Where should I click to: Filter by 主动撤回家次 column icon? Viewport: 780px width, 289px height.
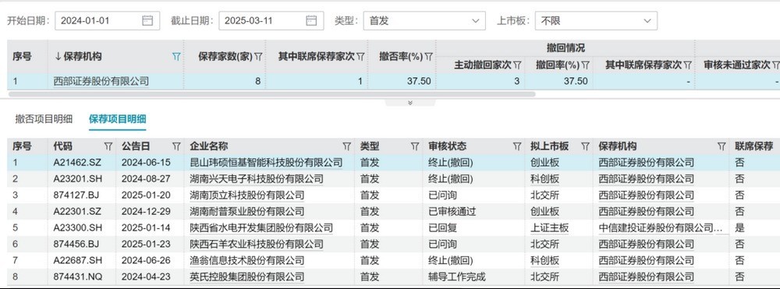pyautogui.click(x=517, y=65)
